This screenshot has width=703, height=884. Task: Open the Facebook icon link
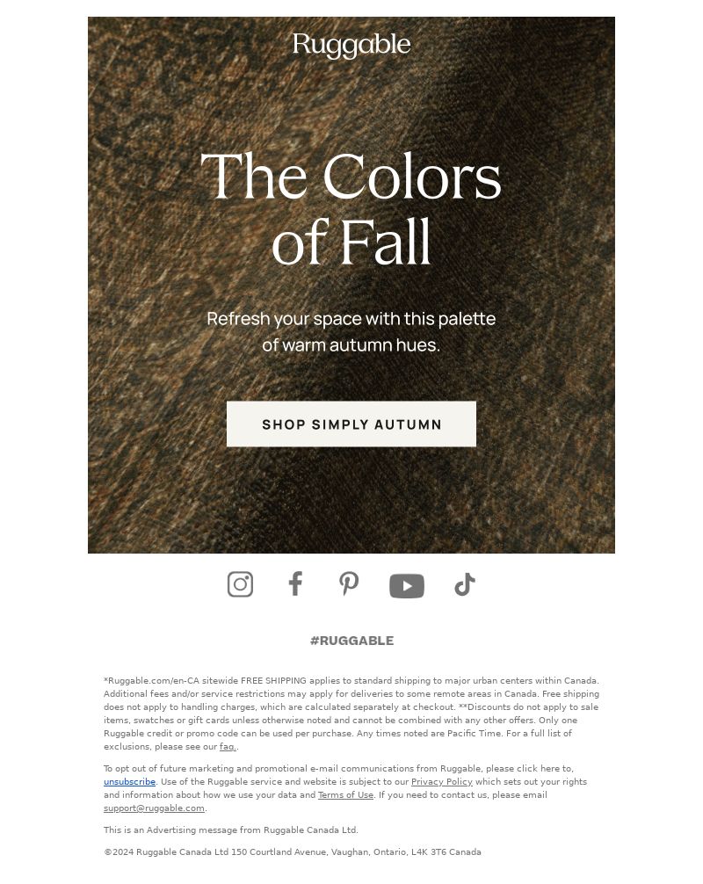295,584
